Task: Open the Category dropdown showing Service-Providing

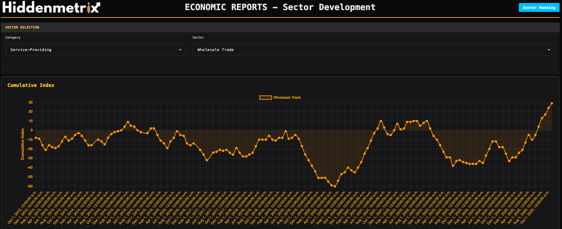Action: click(x=96, y=50)
